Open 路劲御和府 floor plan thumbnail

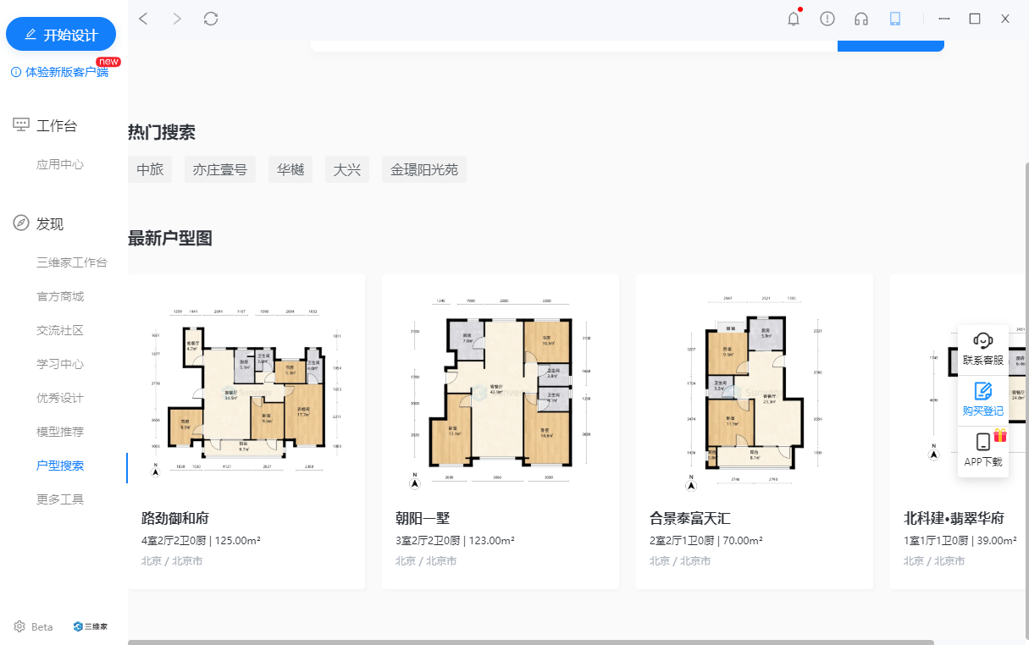click(x=246, y=390)
